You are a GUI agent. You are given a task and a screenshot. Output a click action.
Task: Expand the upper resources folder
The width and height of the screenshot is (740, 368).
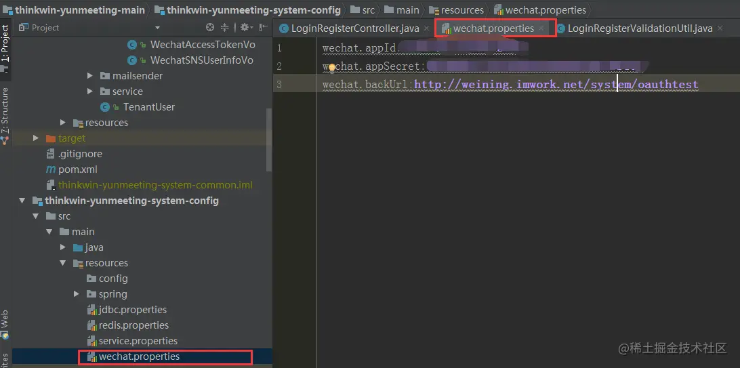click(63, 123)
